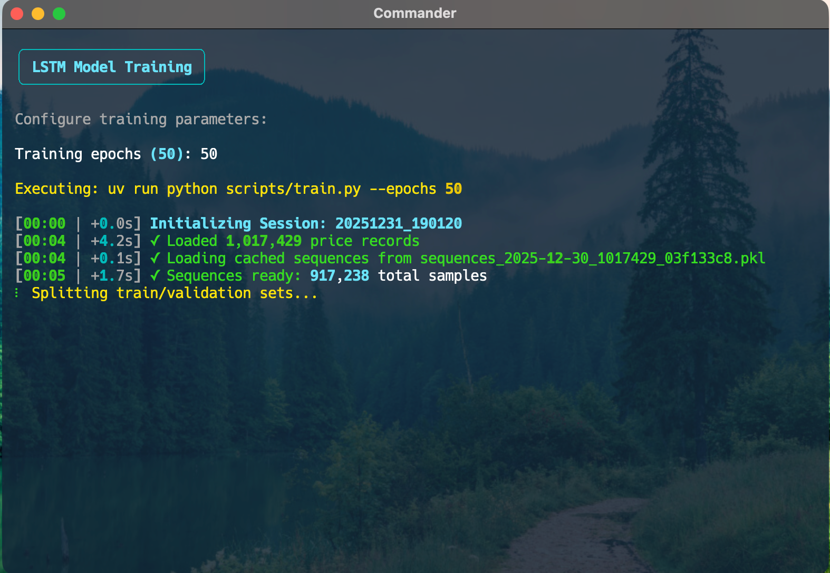This screenshot has height=573, width=830.
Task: Click the +4.2s elapsed timestamp
Action: (112, 241)
